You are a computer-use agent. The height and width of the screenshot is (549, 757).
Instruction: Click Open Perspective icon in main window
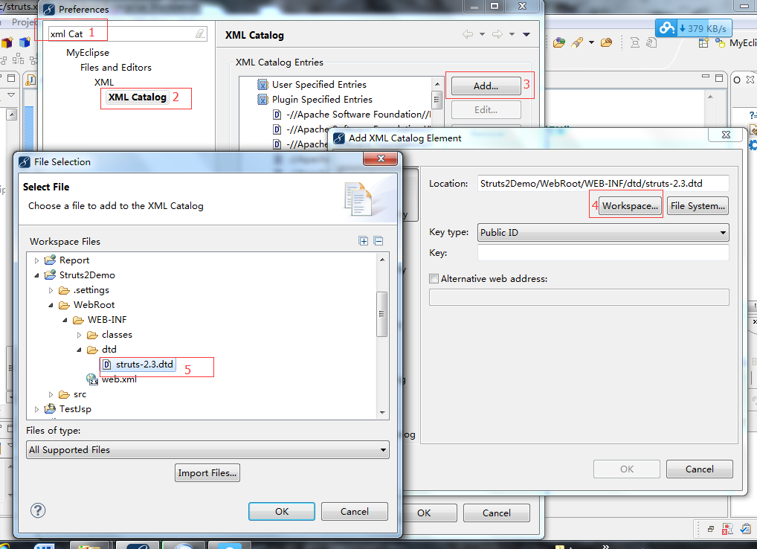[704, 43]
